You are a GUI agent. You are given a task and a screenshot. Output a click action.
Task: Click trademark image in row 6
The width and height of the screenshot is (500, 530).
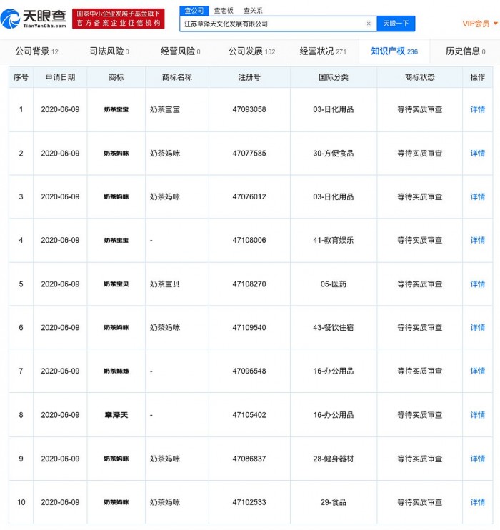pos(116,328)
